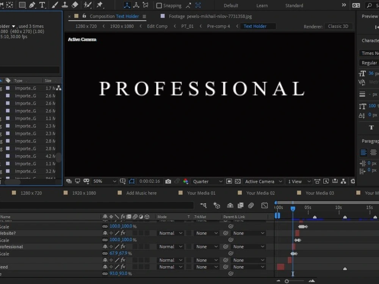This screenshot has height=284, width=379.
Task: Toggle scale constrain link for Professional layer
Action: point(105,253)
